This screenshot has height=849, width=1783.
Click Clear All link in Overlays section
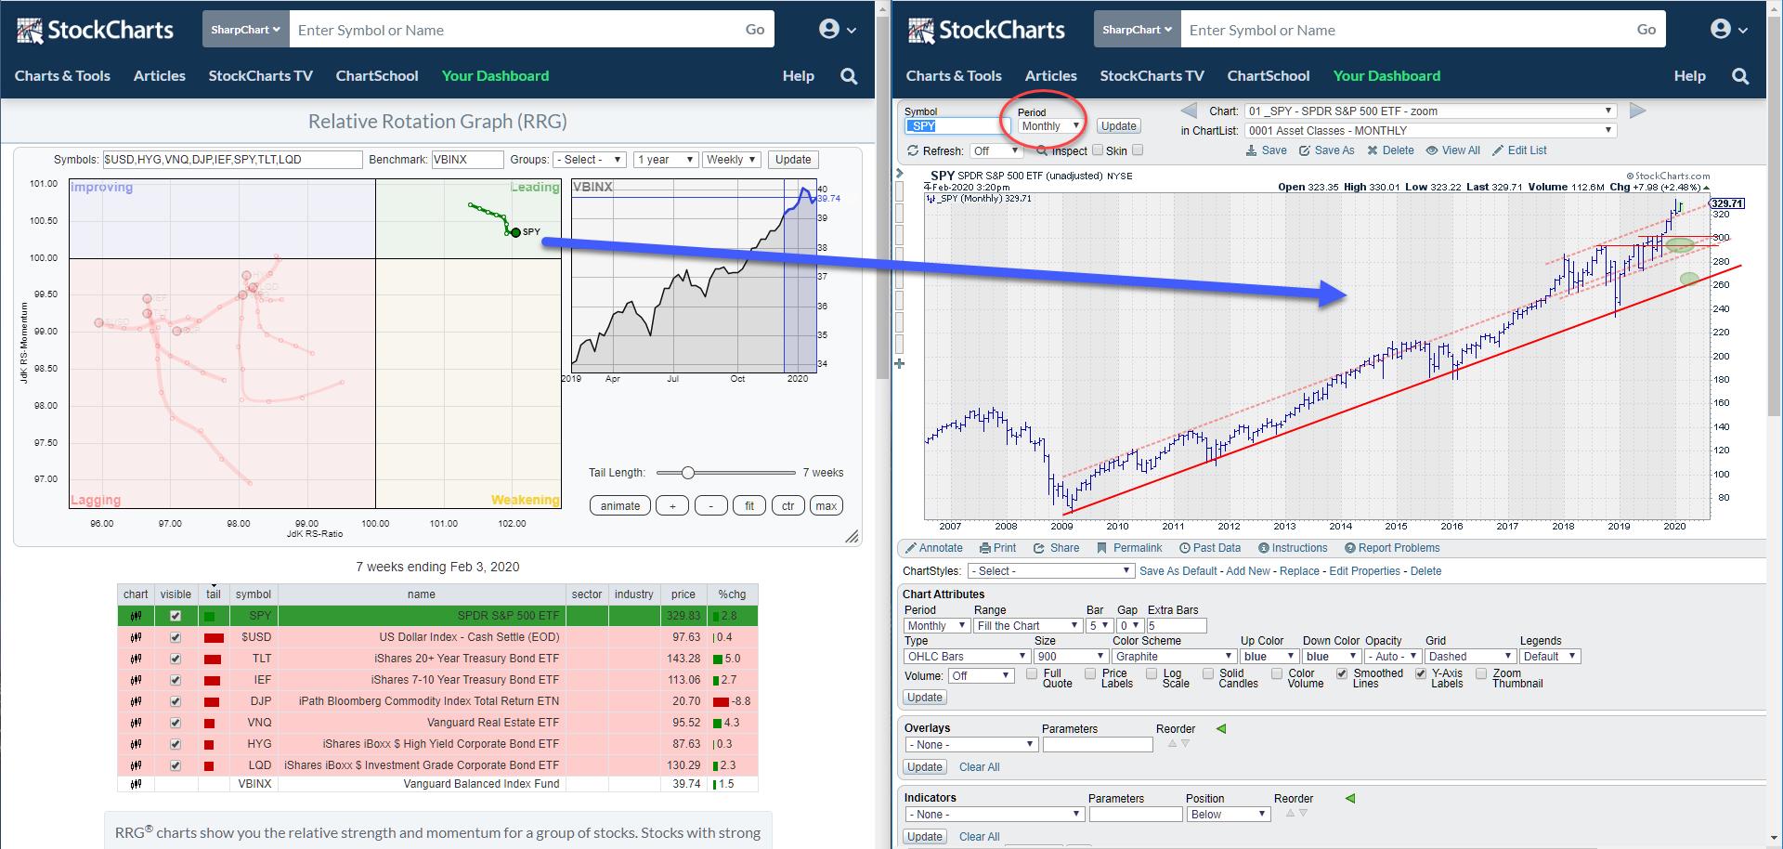click(980, 767)
